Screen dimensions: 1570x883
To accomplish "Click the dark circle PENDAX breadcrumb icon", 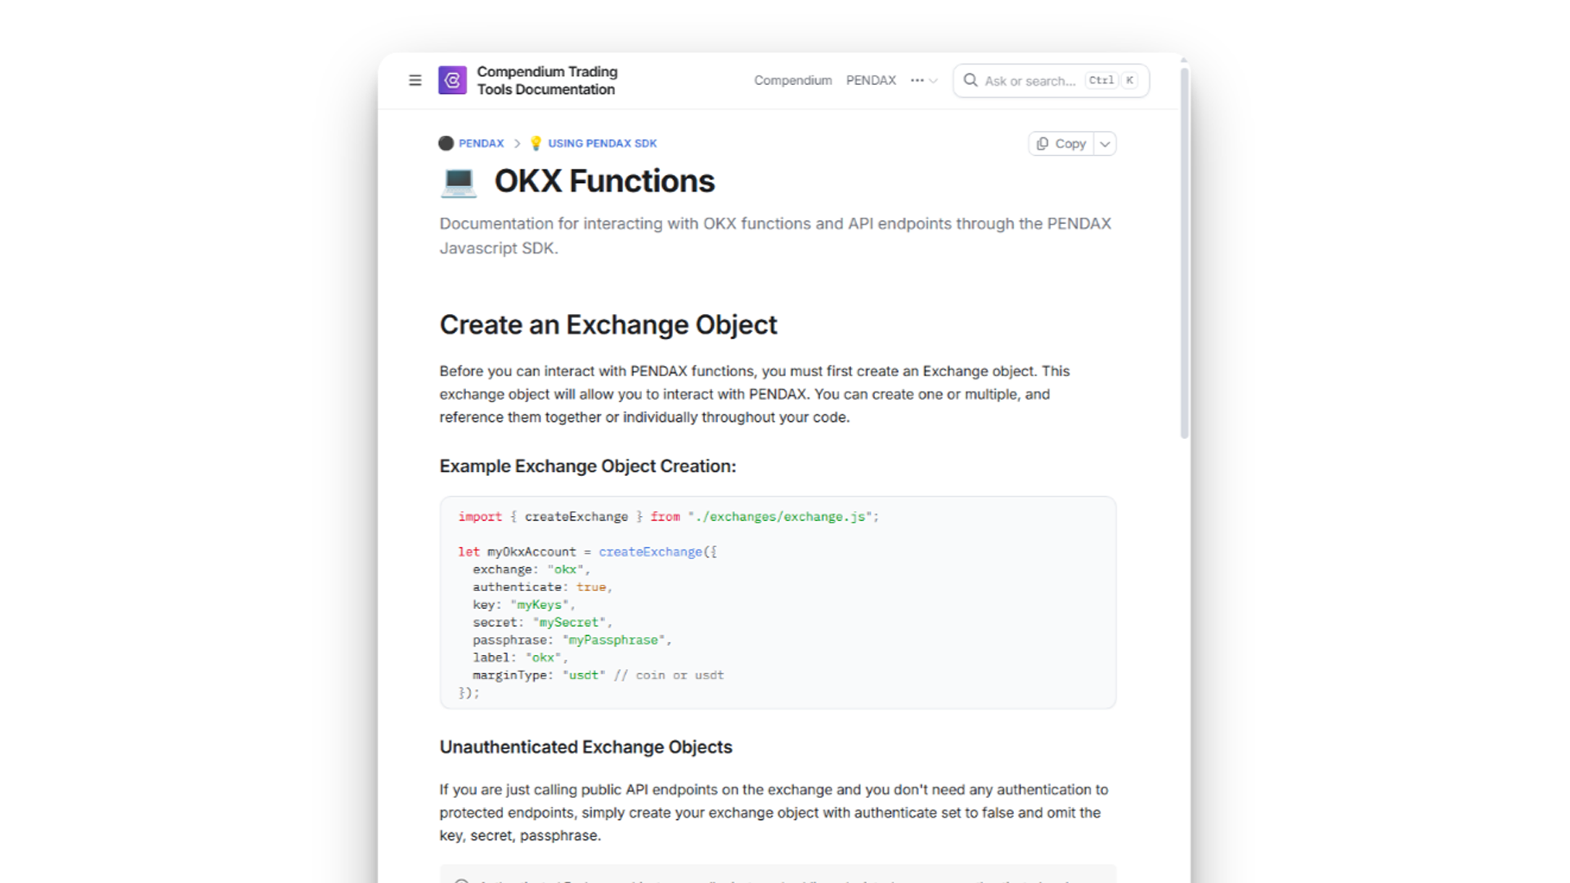I will tap(446, 143).
